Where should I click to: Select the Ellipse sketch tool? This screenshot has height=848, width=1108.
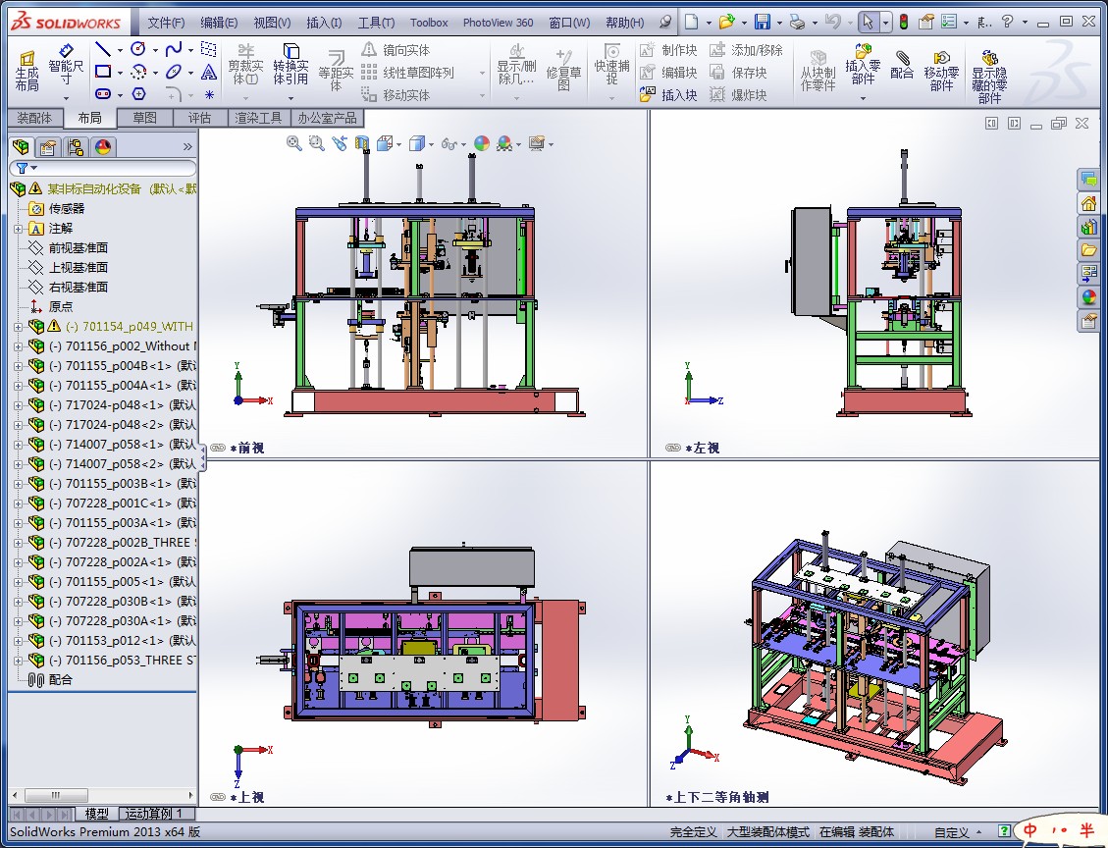point(173,72)
